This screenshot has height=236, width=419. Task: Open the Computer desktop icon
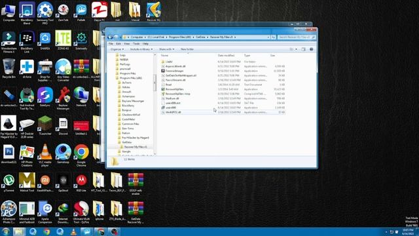pos(9,12)
